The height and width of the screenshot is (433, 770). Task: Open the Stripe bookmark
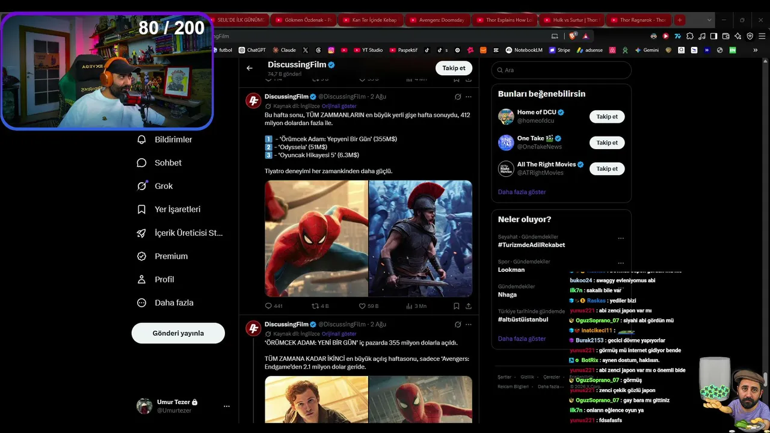pyautogui.click(x=559, y=51)
